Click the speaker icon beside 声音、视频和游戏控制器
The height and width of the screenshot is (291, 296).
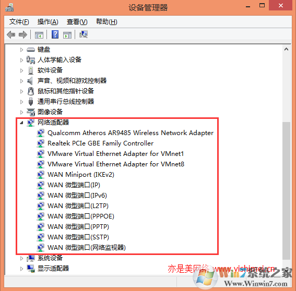tap(30, 81)
